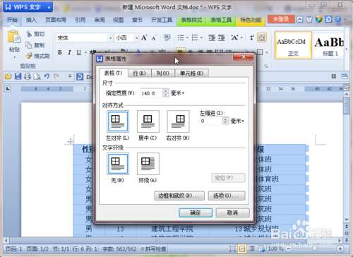Click the Cancel (取消) button
The image size is (353, 257).
pos(232,213)
